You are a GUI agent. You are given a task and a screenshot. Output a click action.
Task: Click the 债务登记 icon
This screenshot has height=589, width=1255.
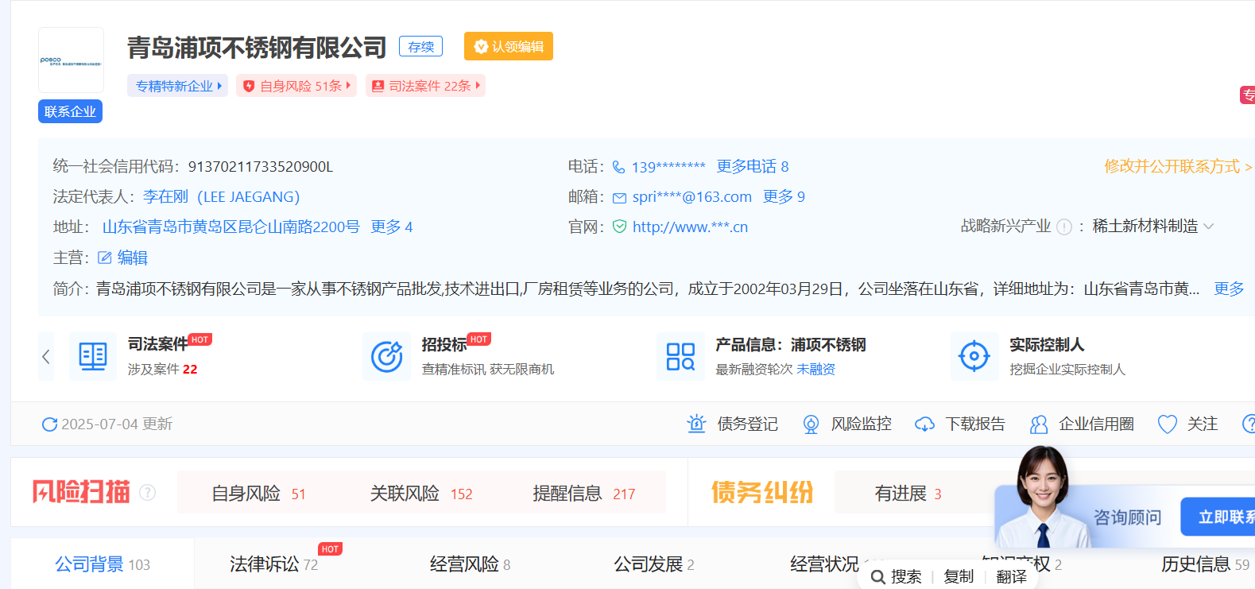coord(696,424)
